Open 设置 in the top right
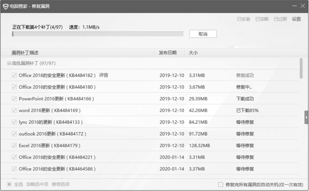Viewport: 309px width, 191px height. click(x=296, y=19)
